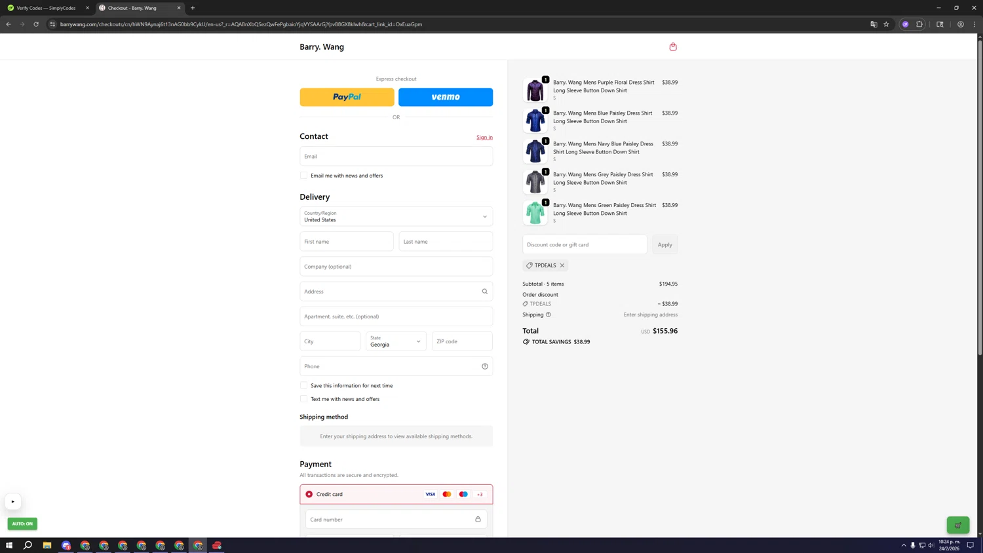Screen dimensions: 983x553
Task: Click the Phone input field
Action: tap(396, 366)
